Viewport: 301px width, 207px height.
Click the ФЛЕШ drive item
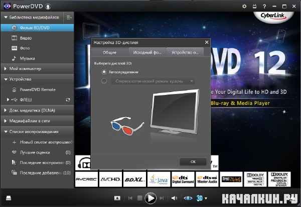pyautogui.click(x=26, y=99)
